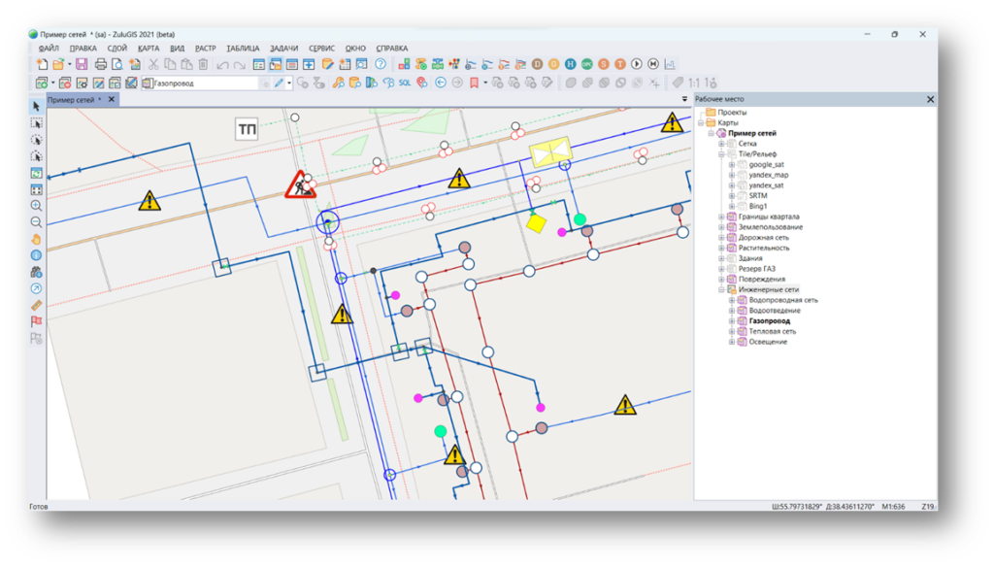Click the red bookmark icon
This screenshot has width=994, height=567.
click(x=474, y=83)
